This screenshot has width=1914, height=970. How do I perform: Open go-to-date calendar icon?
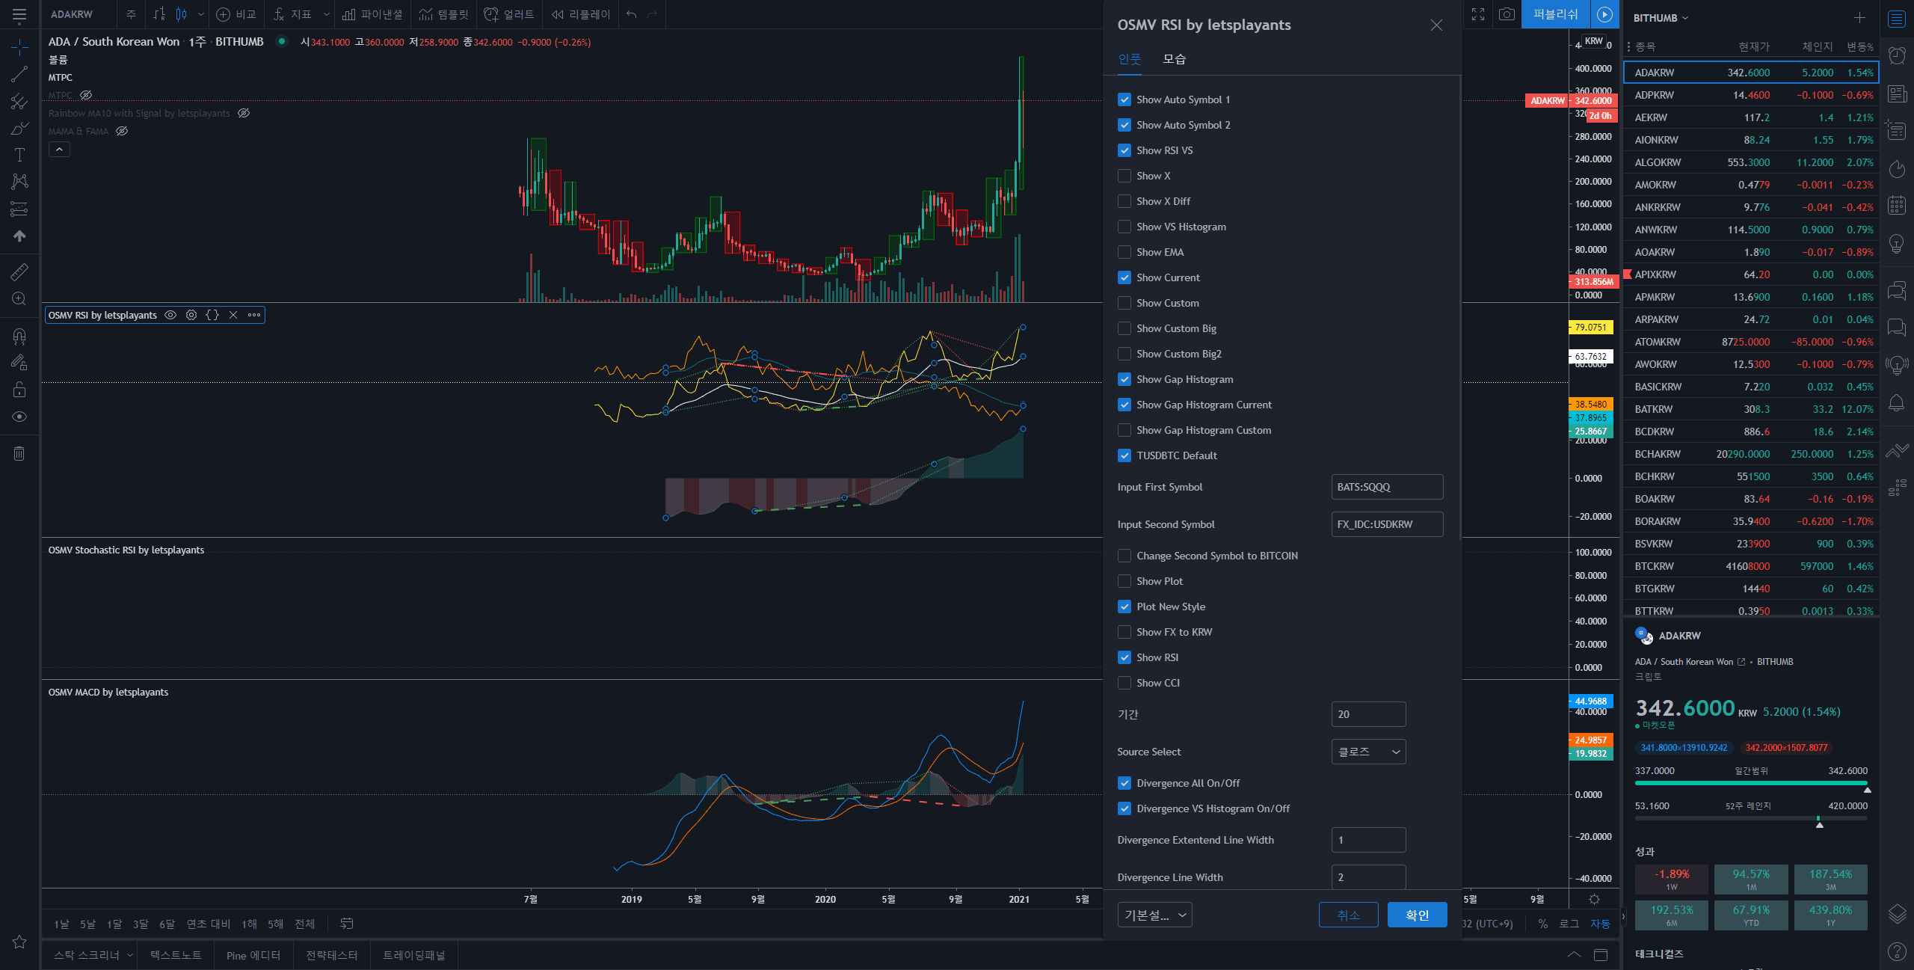pyautogui.click(x=346, y=924)
